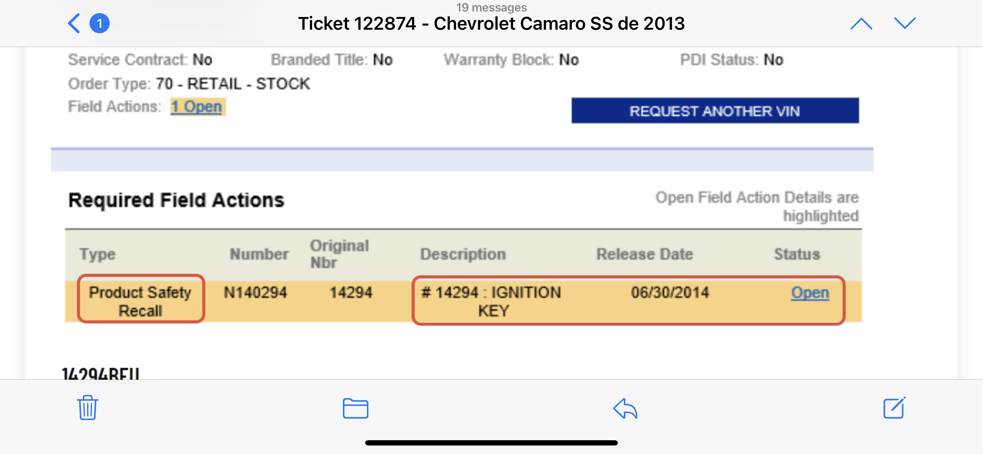The image size is (983, 454).
Task: Tap the Release Date column header
Action: coord(644,254)
